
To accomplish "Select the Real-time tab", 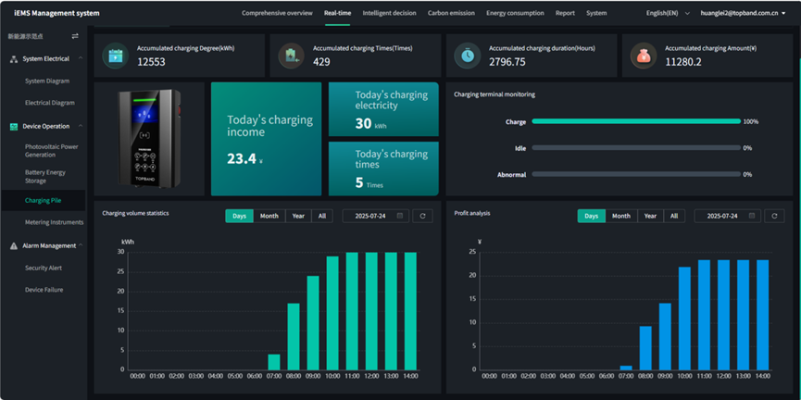I will click(x=337, y=13).
